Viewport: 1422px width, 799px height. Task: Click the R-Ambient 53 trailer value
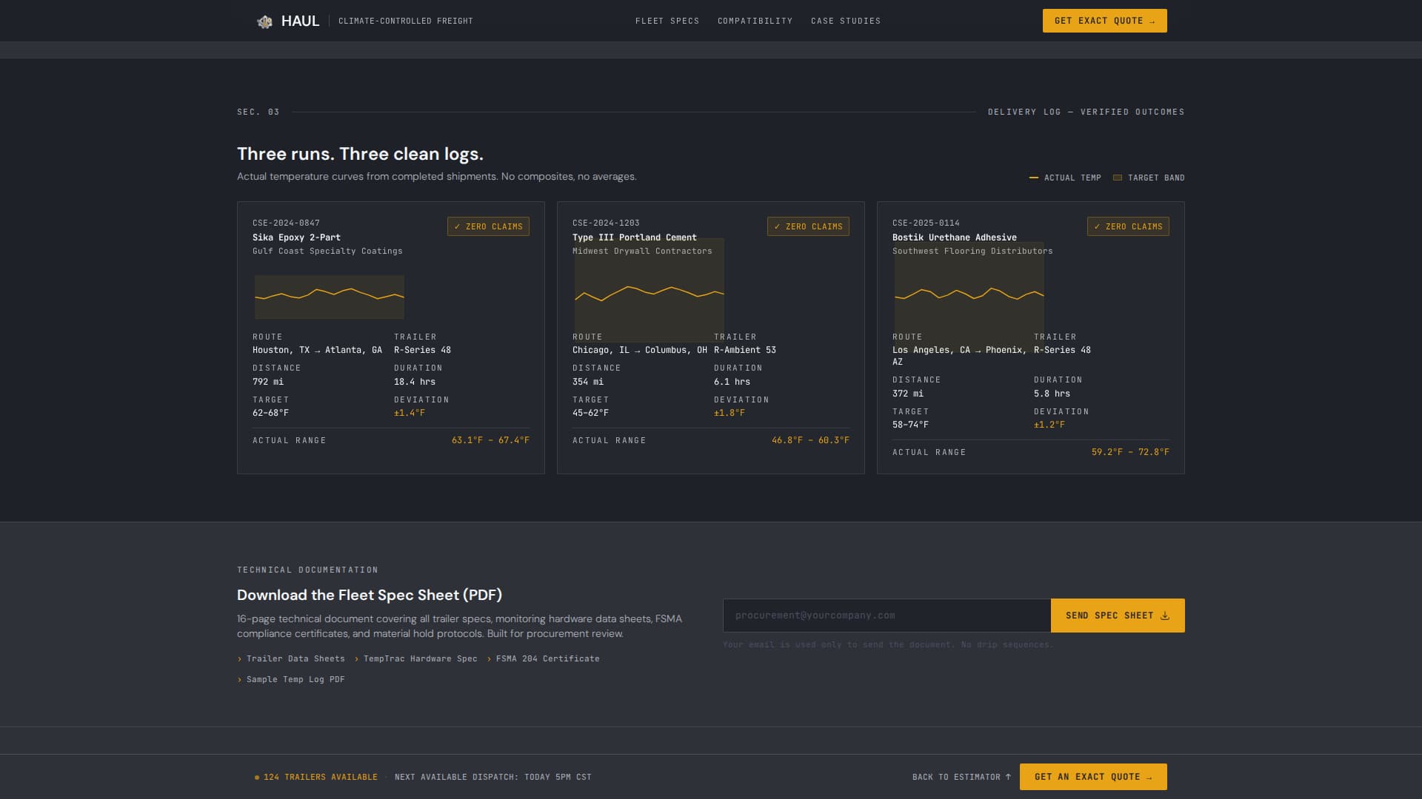[745, 350]
